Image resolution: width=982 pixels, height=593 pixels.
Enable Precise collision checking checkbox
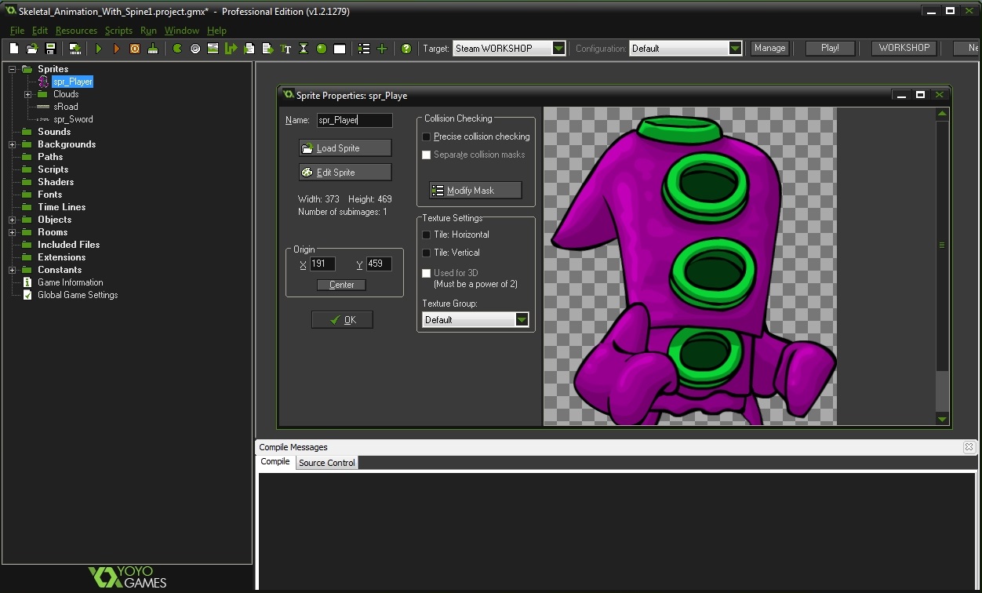pyautogui.click(x=427, y=136)
